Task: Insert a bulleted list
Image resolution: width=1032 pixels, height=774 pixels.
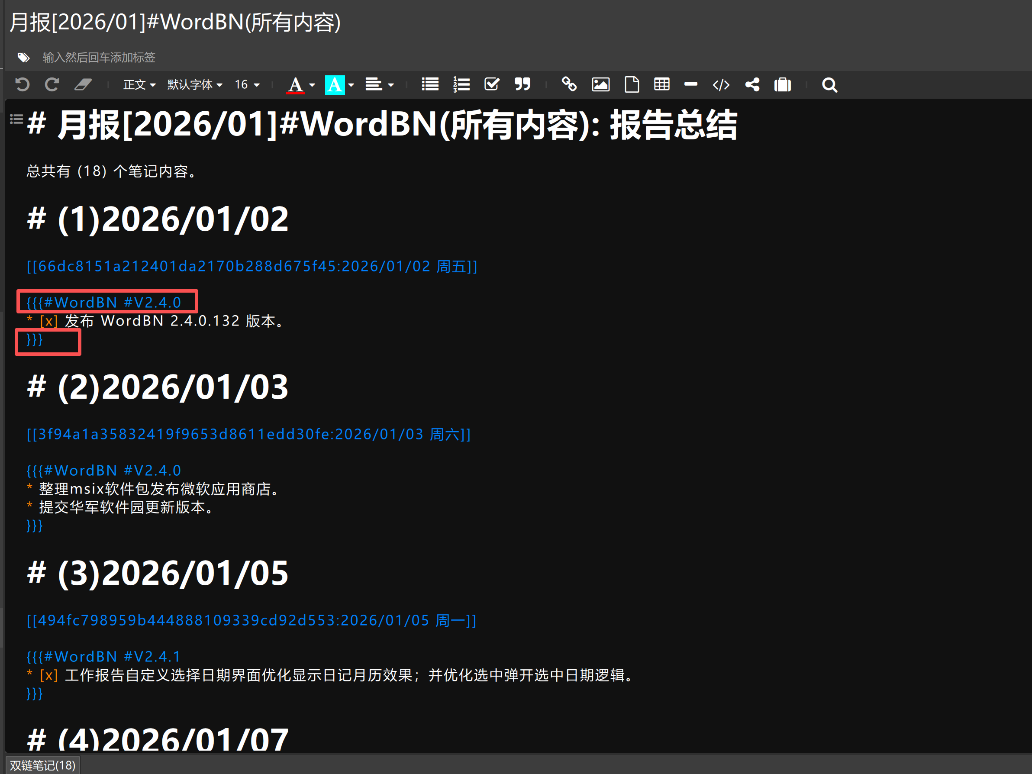Action: click(430, 84)
